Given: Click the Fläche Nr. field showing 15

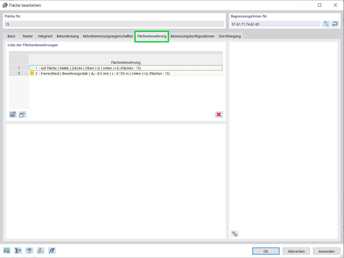Looking at the screenshot, I should tap(114, 24).
